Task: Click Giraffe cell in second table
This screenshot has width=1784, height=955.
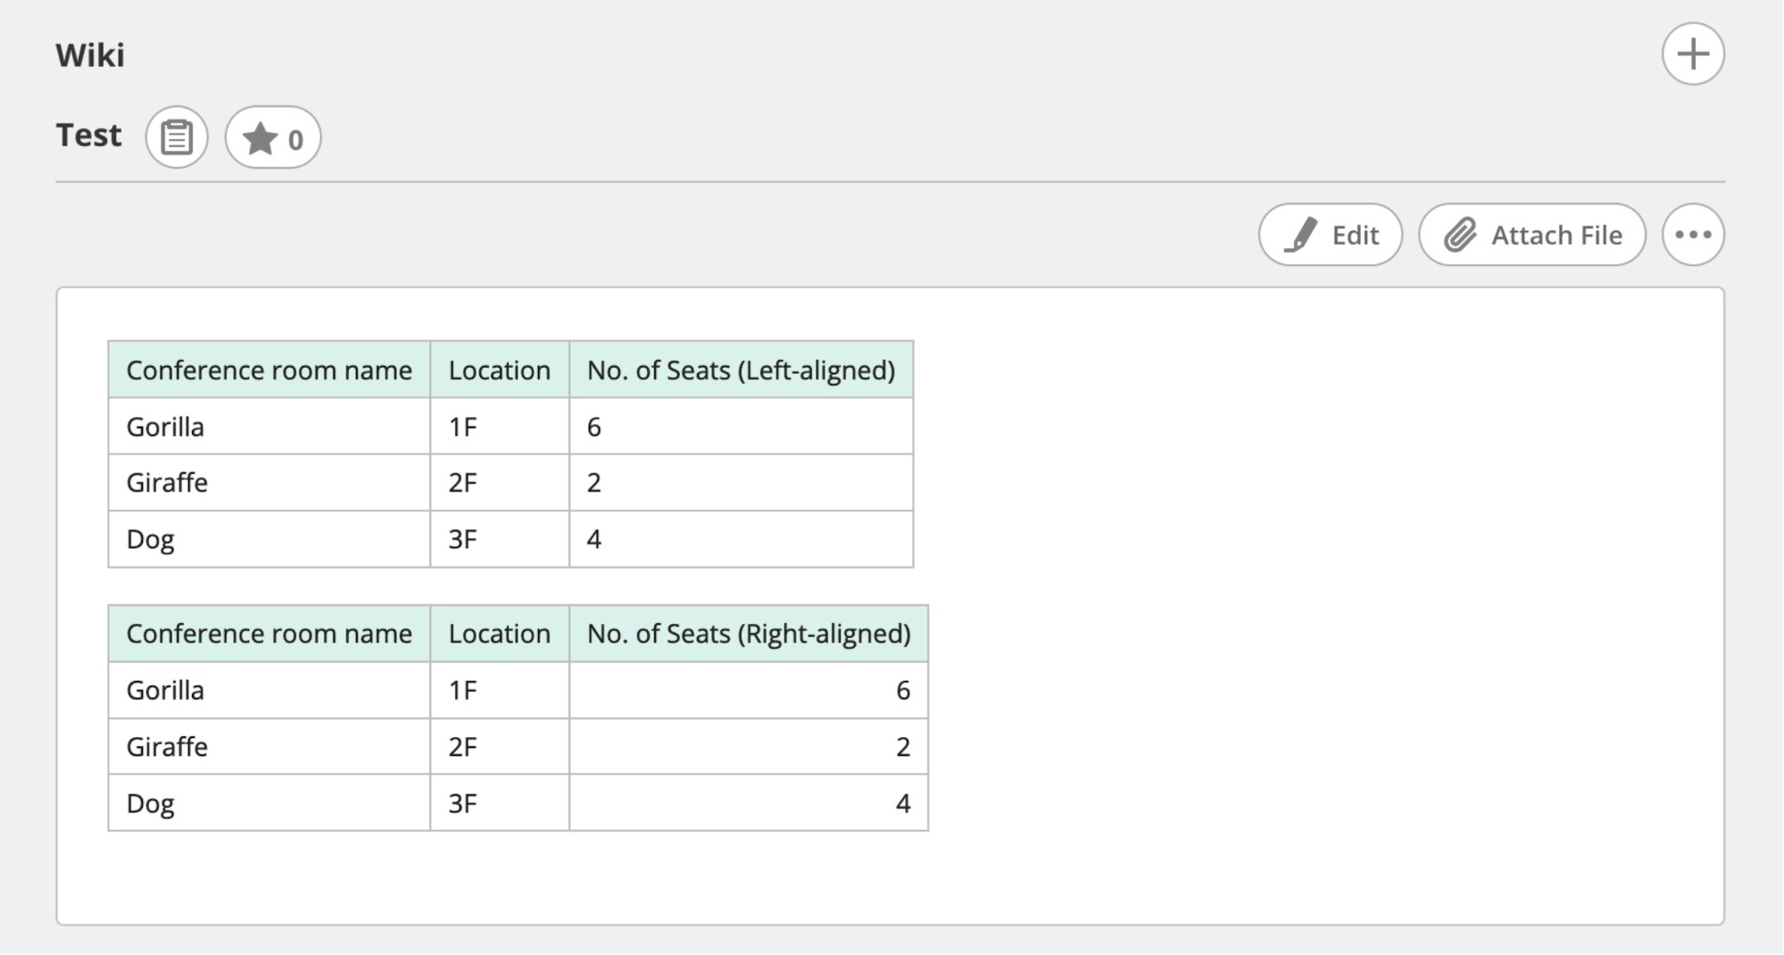Action: (x=167, y=746)
